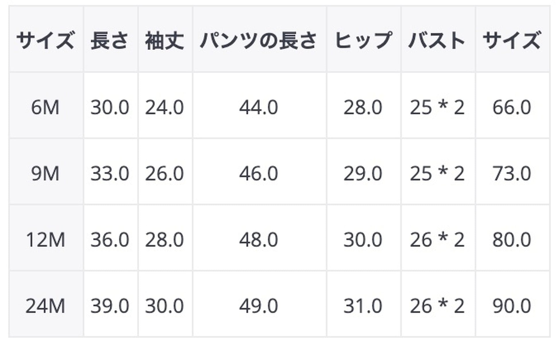Select the 6M size row label
This screenshot has width=559, height=346.
pos(45,107)
